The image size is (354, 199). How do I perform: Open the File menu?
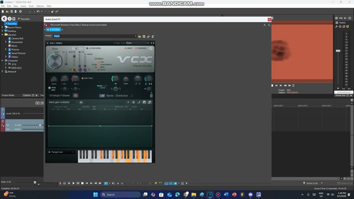pyautogui.click(x=3, y=6)
